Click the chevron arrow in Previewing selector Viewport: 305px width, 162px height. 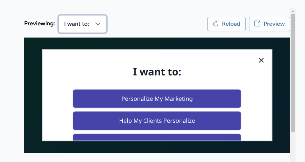click(x=98, y=24)
